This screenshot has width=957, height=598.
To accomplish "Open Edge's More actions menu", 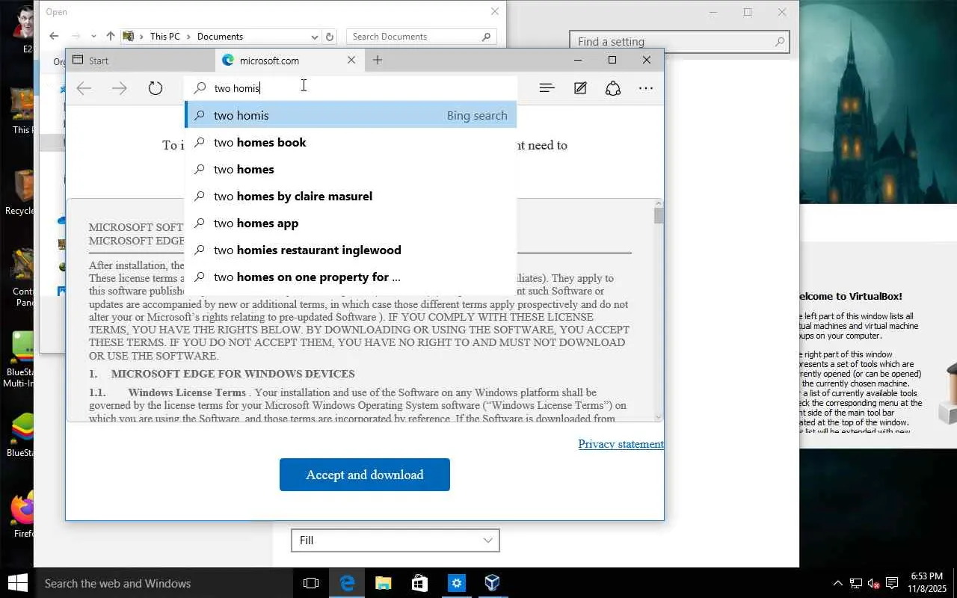I will [646, 88].
